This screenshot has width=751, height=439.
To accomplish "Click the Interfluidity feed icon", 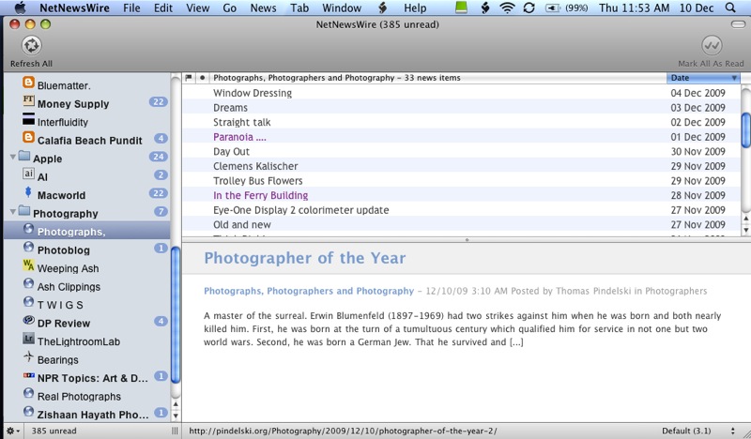I will (x=29, y=119).
